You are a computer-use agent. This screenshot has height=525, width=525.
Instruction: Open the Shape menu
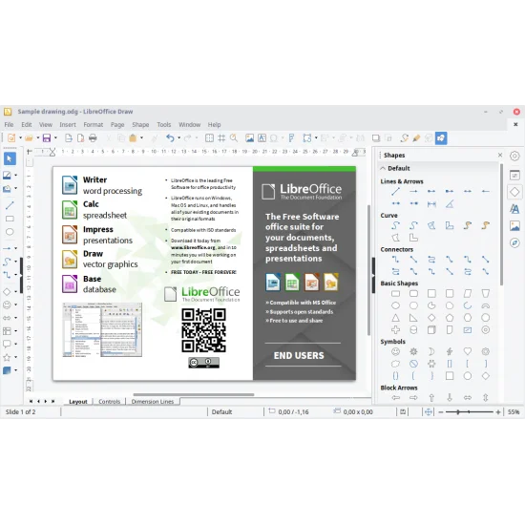coord(140,124)
